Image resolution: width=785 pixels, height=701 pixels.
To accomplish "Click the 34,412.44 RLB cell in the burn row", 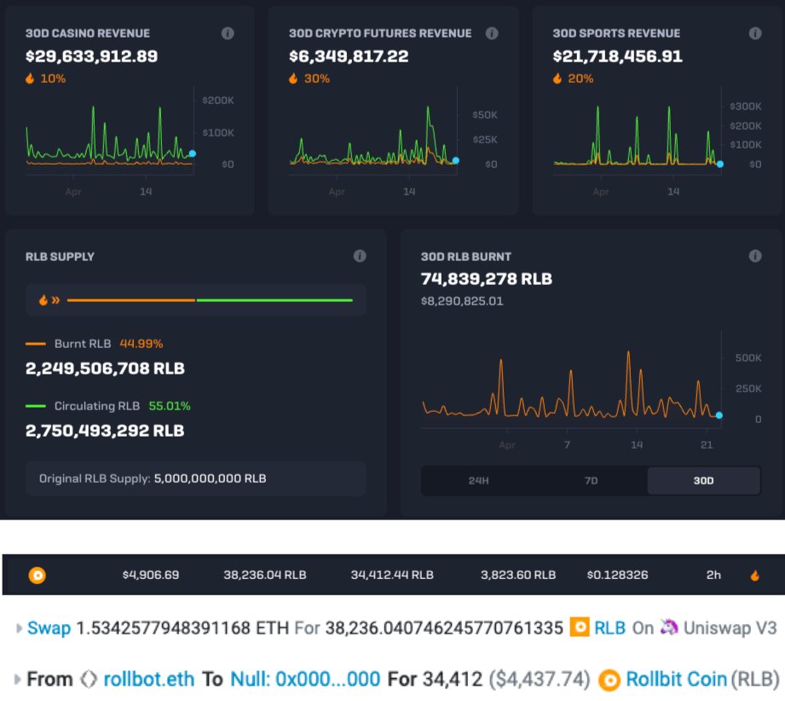I will tap(392, 575).
